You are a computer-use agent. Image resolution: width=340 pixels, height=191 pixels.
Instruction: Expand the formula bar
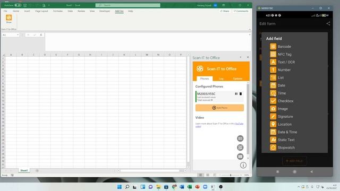coord(250,34)
